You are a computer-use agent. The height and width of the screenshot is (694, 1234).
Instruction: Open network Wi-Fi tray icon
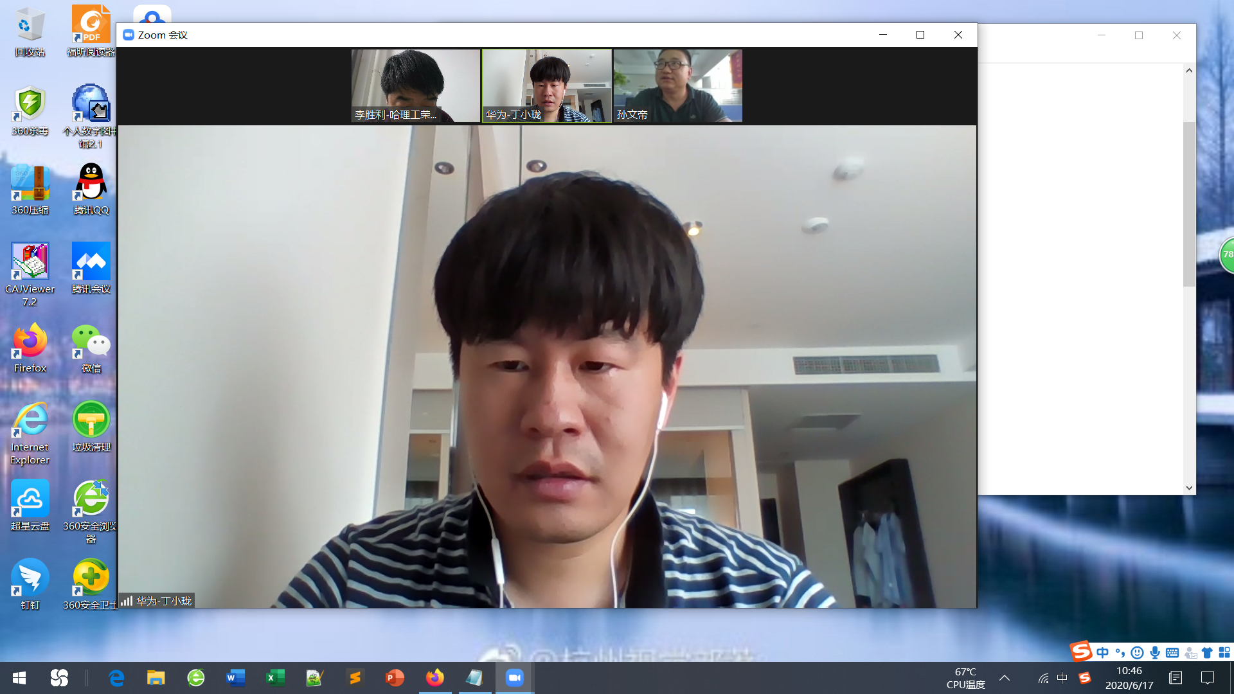[1044, 678]
